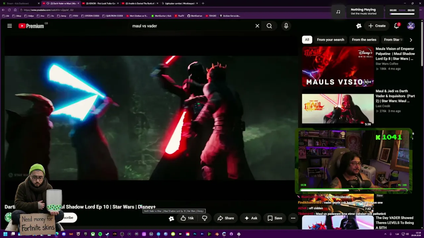This screenshot has height=238, width=424.
Task: Save the video to a playlist
Action: click(275, 218)
